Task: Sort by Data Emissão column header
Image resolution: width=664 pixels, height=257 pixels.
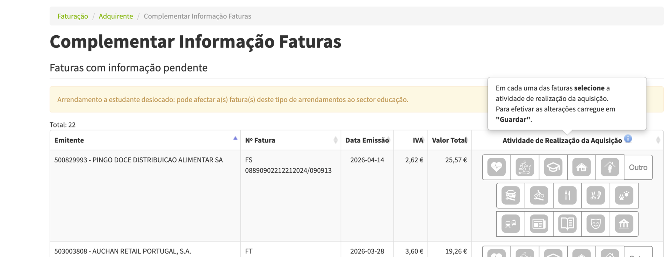Action: tap(367, 140)
